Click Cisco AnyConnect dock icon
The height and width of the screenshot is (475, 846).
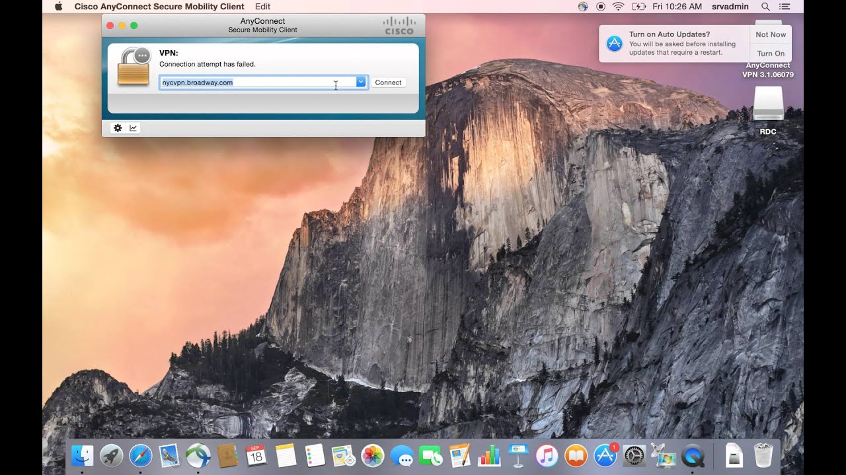(x=198, y=455)
